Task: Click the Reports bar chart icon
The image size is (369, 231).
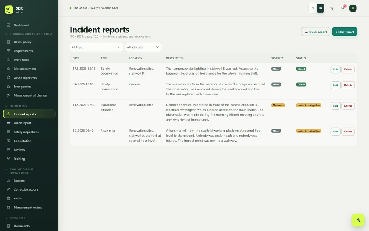Action: [8, 181]
